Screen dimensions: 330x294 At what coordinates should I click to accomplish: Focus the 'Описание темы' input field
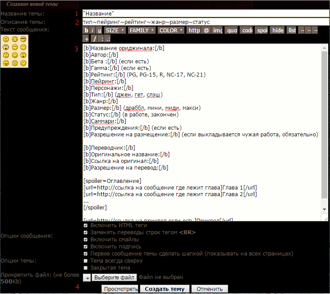[x=206, y=22]
